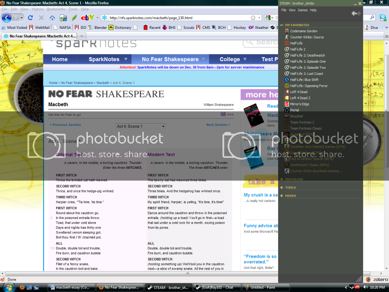Open the Windows Start button

pyautogui.click(x=8, y=287)
